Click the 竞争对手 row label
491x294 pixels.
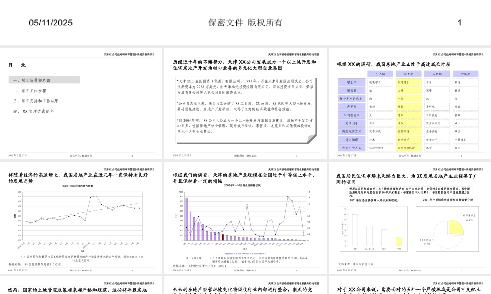[x=352, y=123]
